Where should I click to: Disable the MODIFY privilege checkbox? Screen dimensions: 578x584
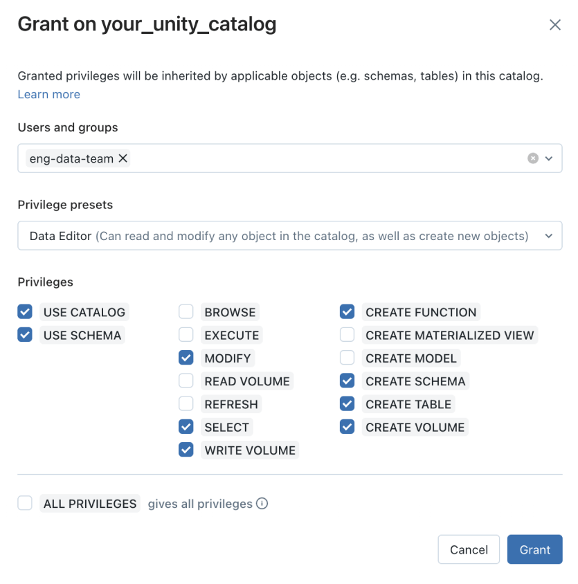pyautogui.click(x=186, y=358)
